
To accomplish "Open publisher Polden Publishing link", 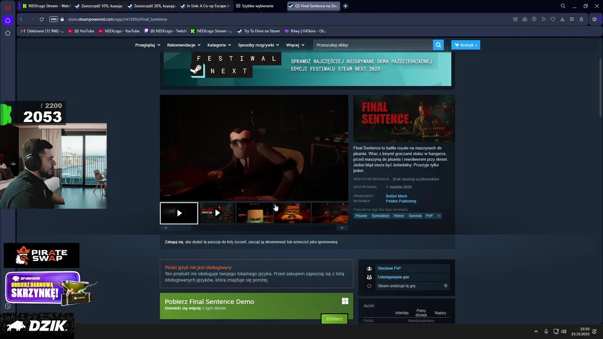I will click(x=401, y=201).
